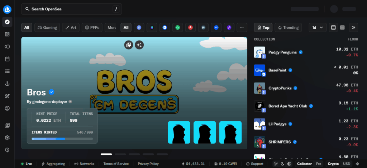Open the Privacy Policy link

coord(148,164)
